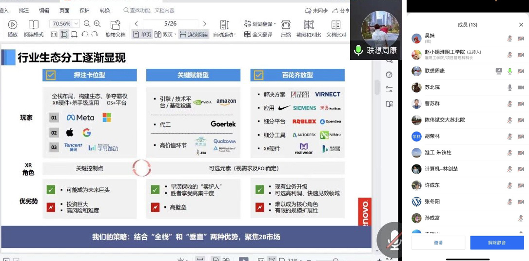529x261 pixels.
Task: Rotate page counterclockwise icon
Action: tap(85, 34)
